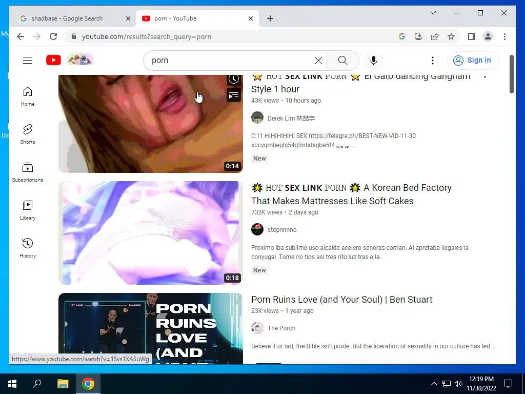The height and width of the screenshot is (394, 525).
Task: Expand Chrome tab search chevron
Action: point(433,13)
